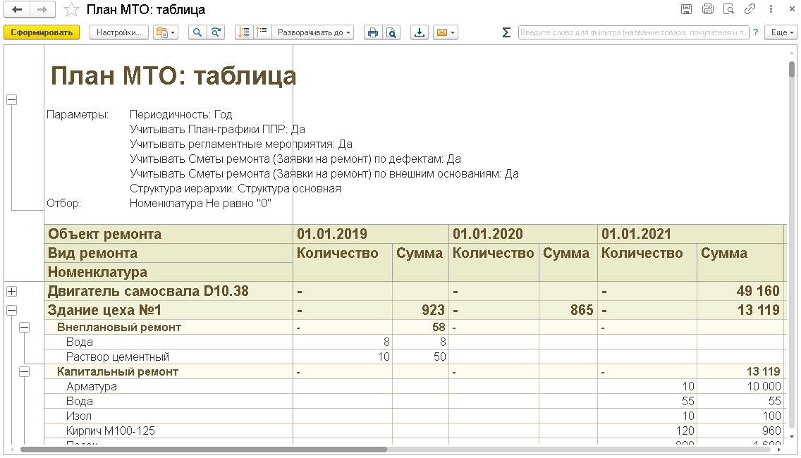Expand all groups icon
The width and height of the screenshot is (801, 458).
coord(262,32)
